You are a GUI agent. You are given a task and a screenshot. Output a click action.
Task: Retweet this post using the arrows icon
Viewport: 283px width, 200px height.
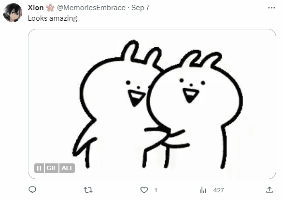(x=88, y=190)
